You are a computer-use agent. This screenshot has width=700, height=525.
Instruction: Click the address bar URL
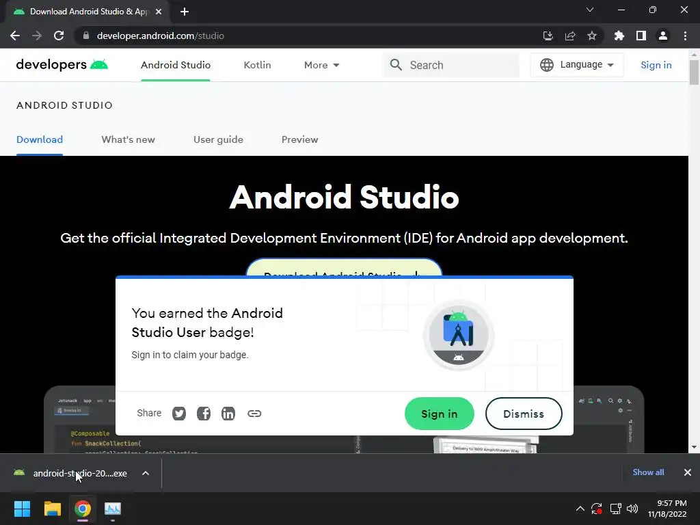[160, 36]
